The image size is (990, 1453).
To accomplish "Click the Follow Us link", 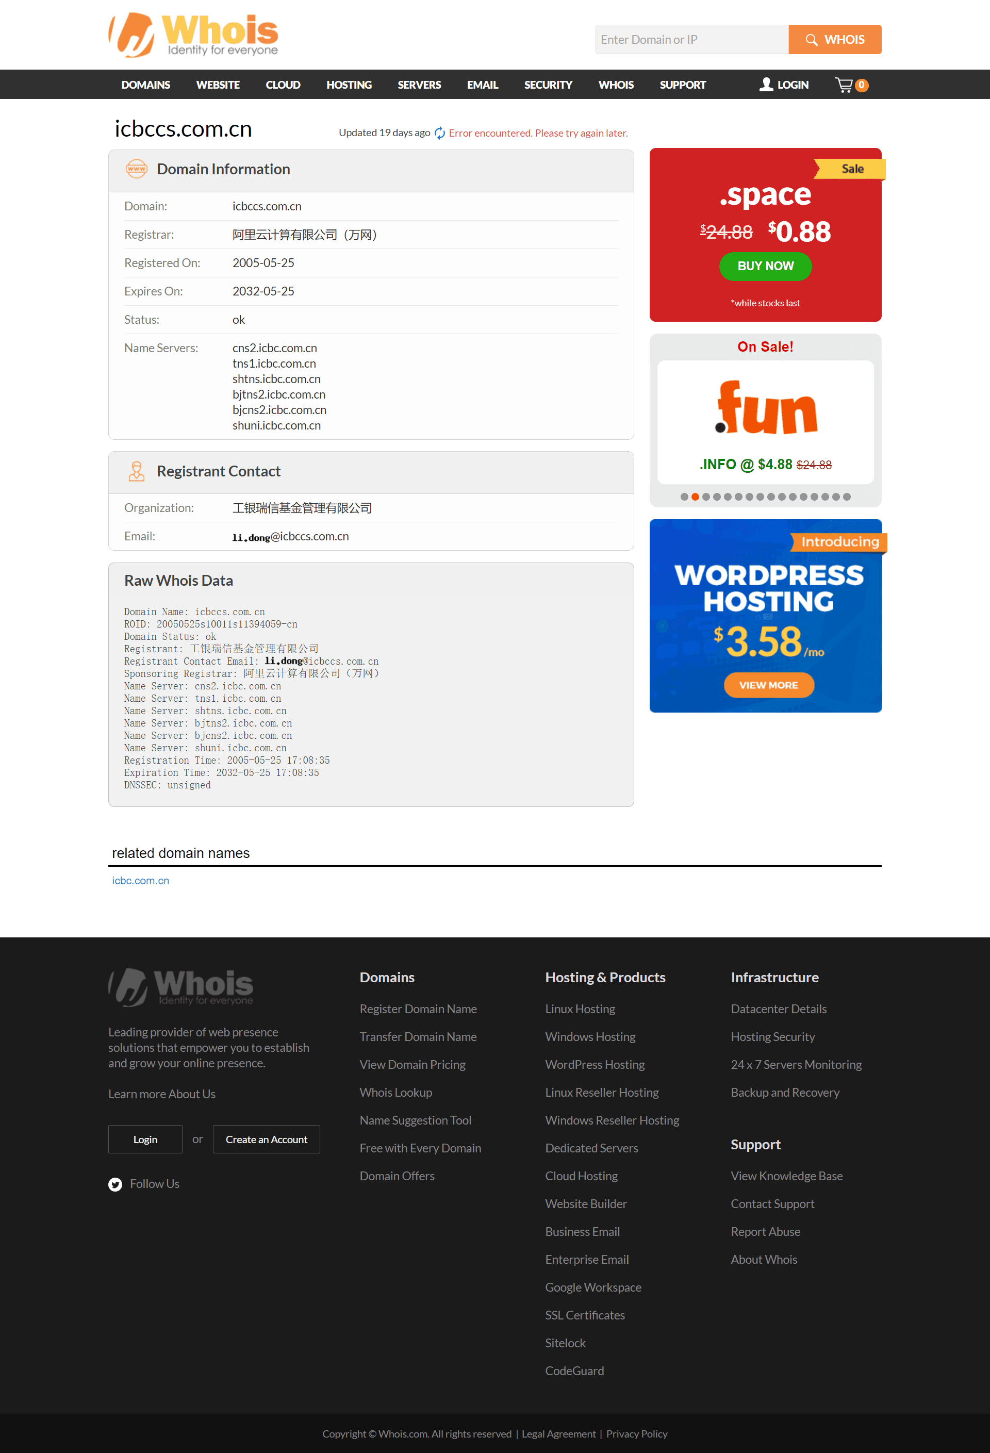I will click(155, 1184).
